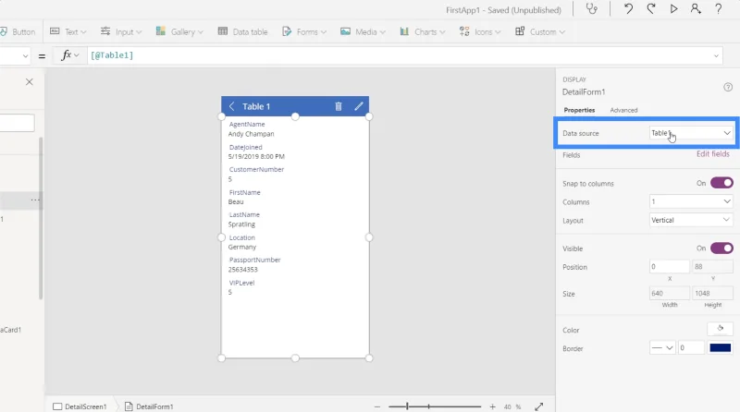Click the Border thickness field
740x412 pixels.
click(x=691, y=348)
